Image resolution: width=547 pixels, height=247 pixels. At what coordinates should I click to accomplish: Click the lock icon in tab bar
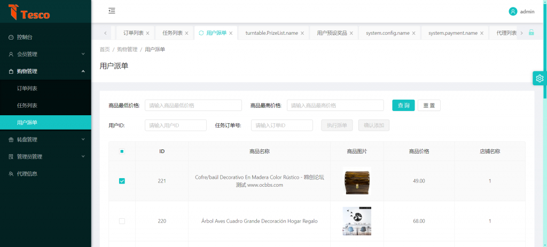(x=531, y=33)
